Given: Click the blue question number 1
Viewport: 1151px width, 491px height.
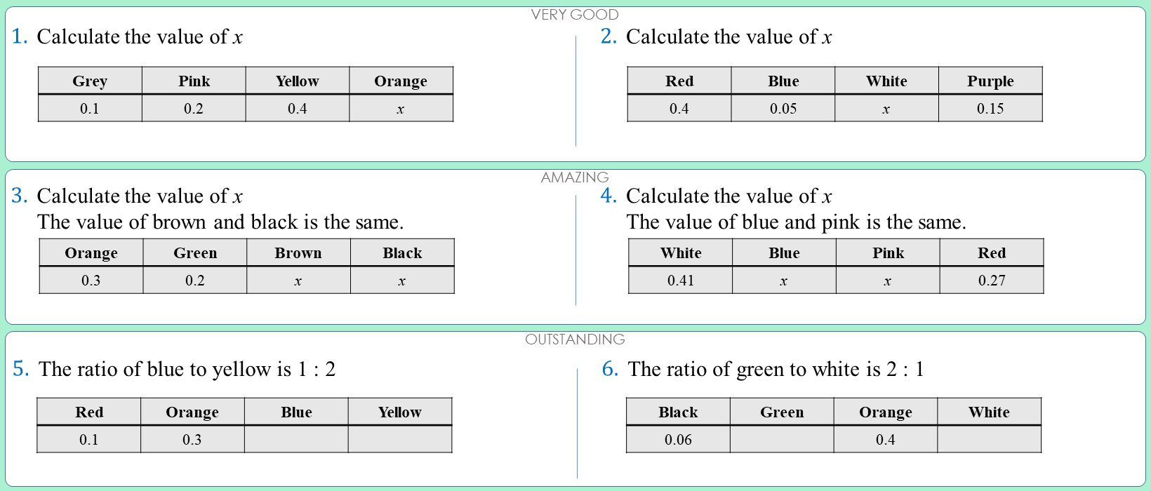Looking at the screenshot, I should coord(20,36).
